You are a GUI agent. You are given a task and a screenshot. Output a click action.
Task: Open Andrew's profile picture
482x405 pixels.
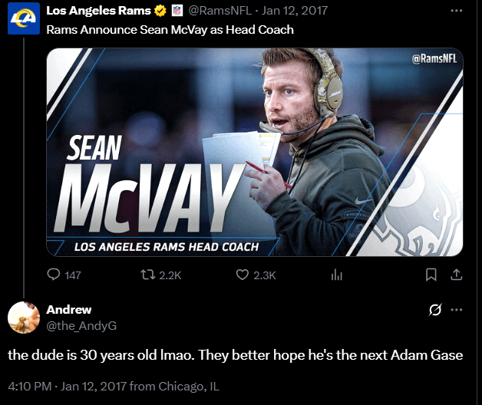(x=24, y=318)
